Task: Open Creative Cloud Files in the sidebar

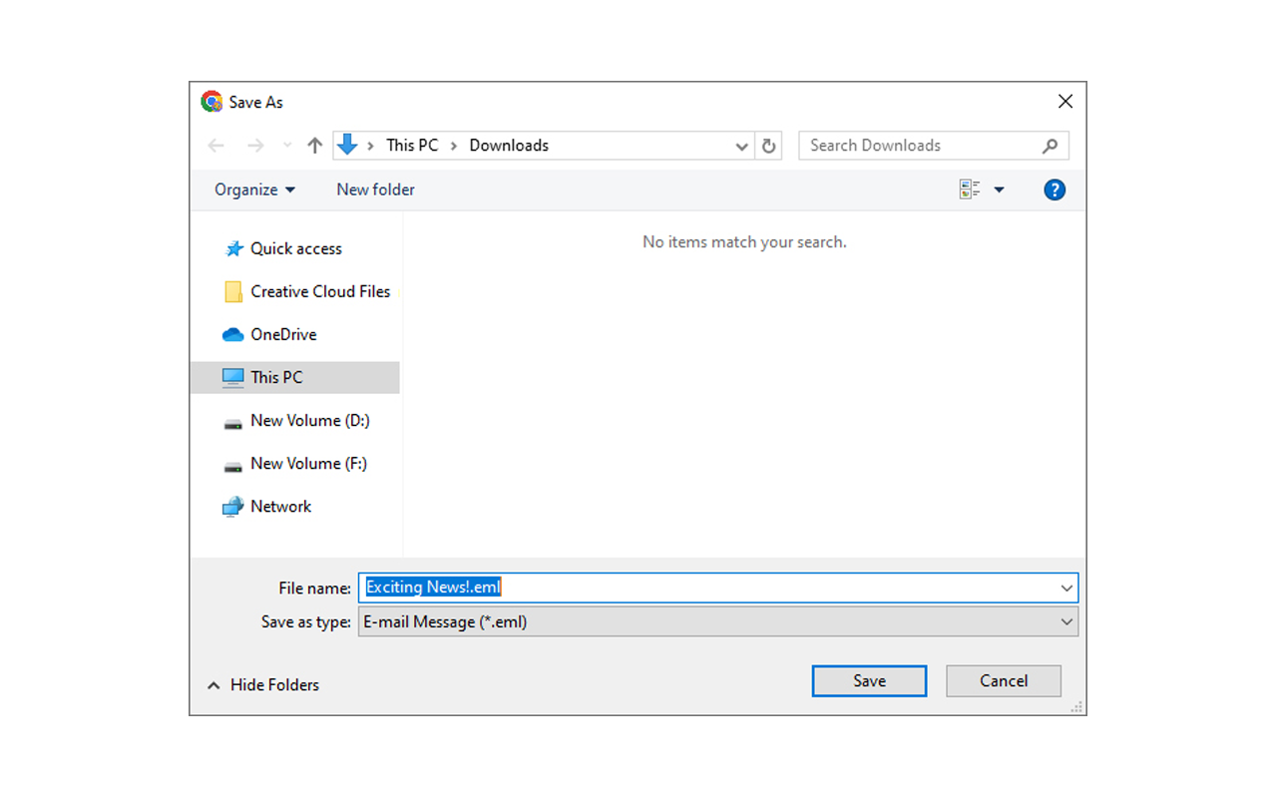Action: pos(319,291)
